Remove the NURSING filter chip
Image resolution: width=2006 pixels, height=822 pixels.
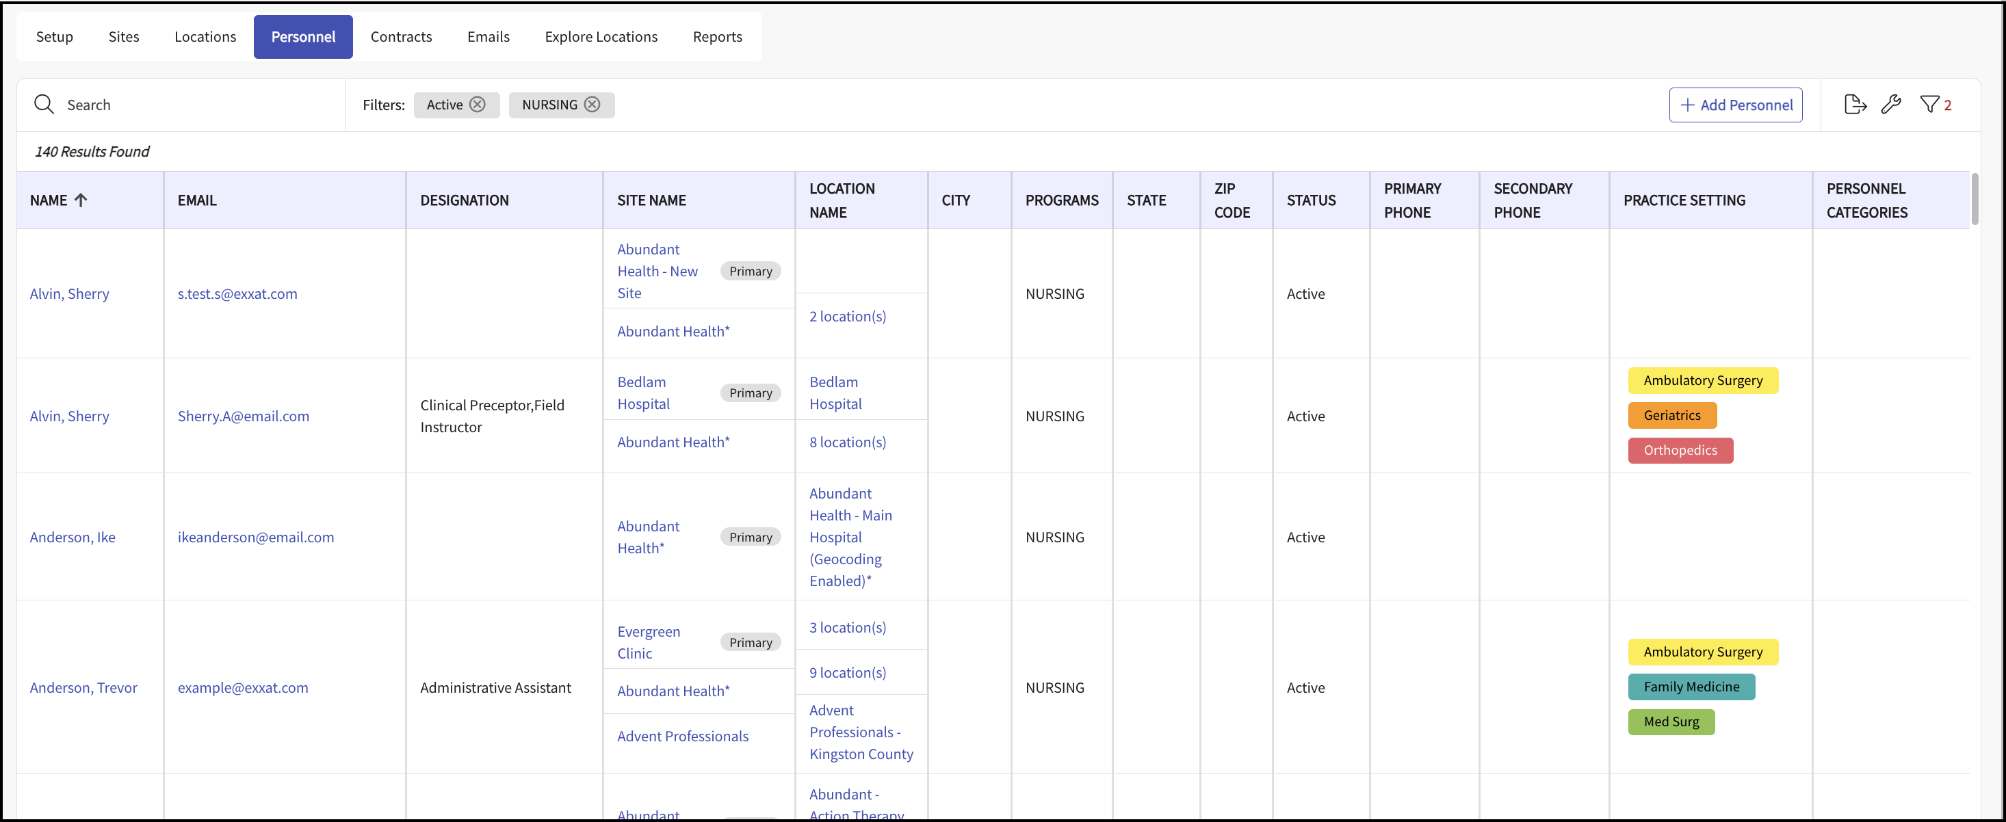592,105
